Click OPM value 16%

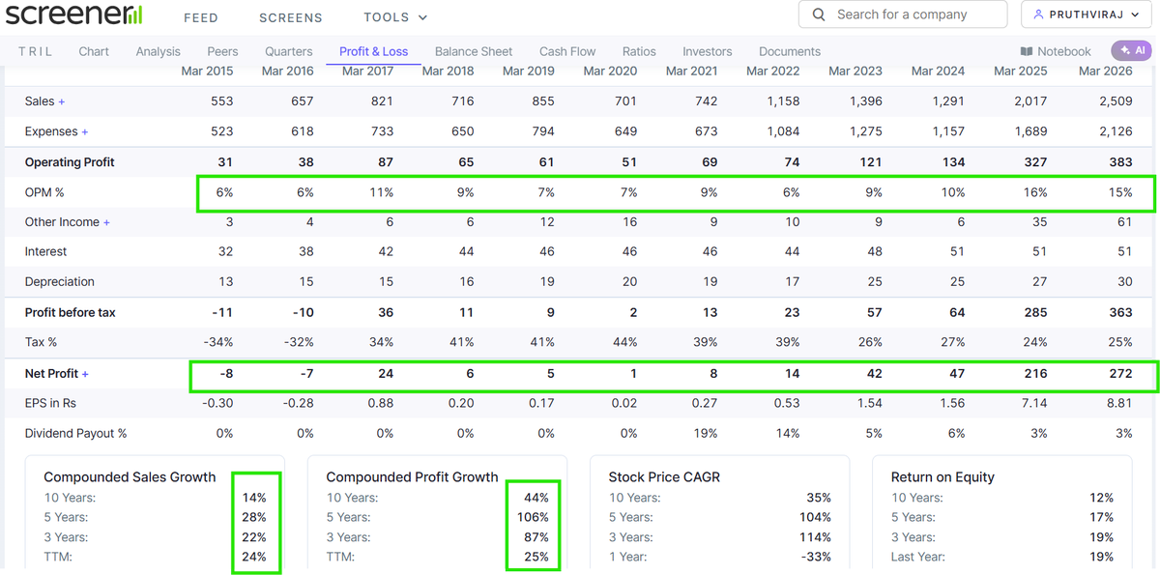(1035, 192)
